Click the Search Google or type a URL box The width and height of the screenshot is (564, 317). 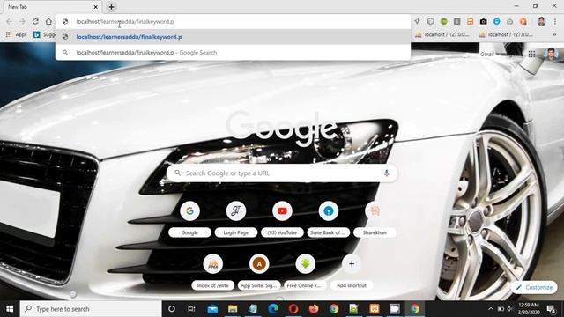282,173
